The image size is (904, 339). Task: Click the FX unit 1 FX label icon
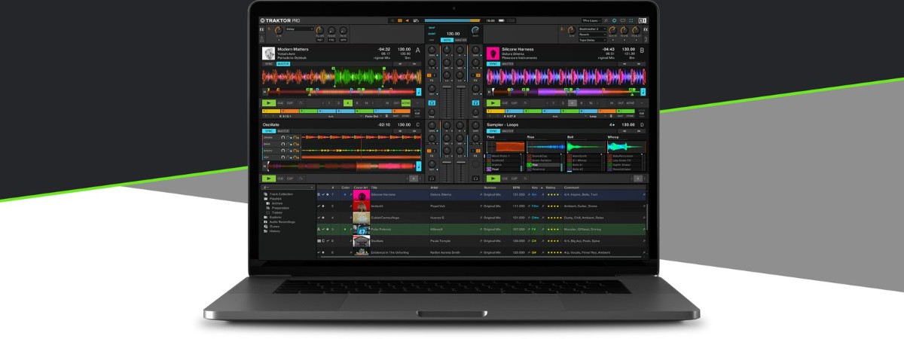pos(261,29)
